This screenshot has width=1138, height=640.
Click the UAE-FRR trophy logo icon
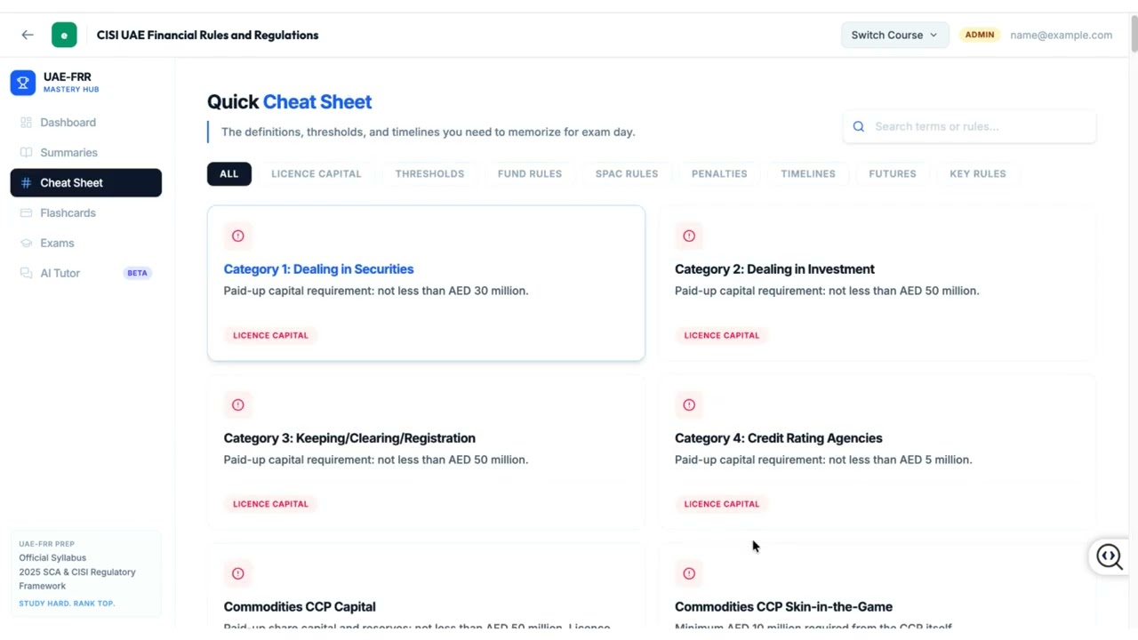click(23, 83)
